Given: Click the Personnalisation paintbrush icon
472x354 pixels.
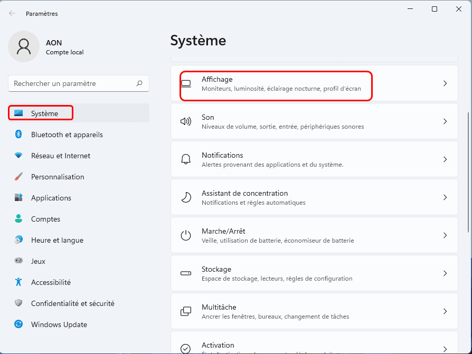Looking at the screenshot, I should pos(18,177).
